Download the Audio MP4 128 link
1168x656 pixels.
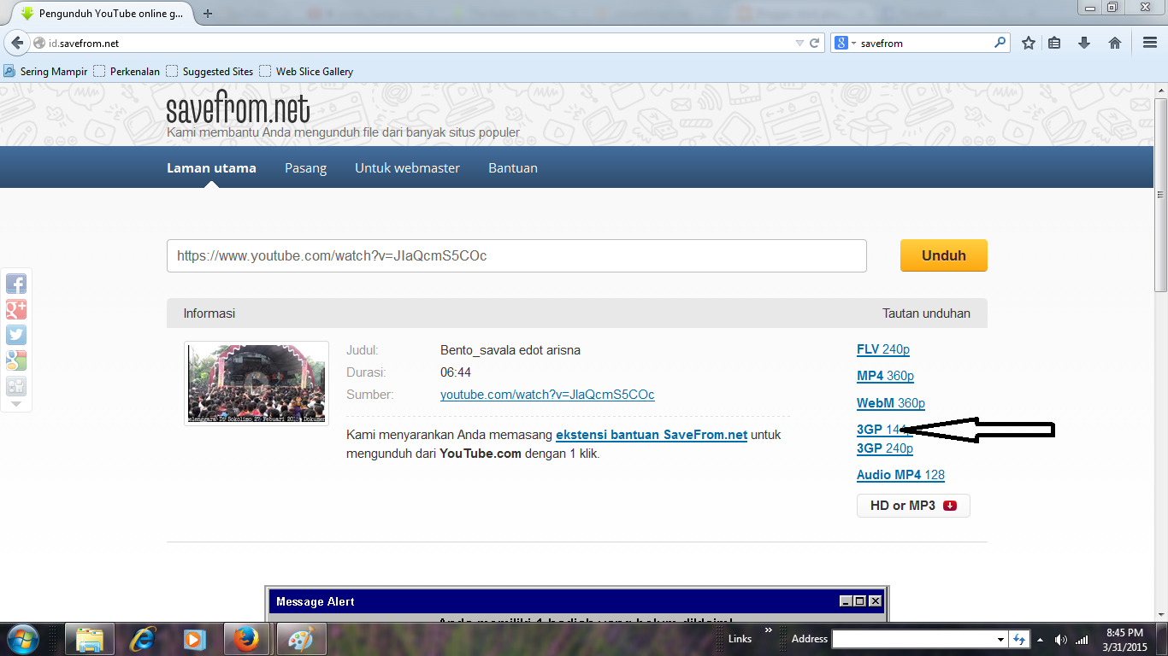tap(900, 475)
